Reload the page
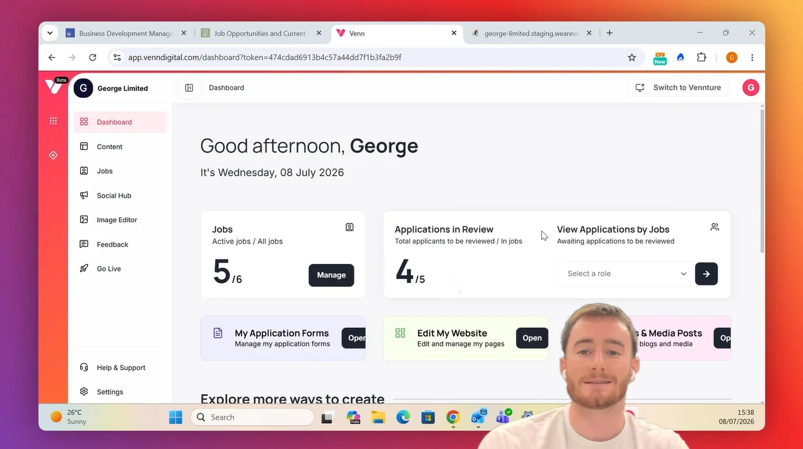Viewport: 803px width, 449px height. pos(93,57)
